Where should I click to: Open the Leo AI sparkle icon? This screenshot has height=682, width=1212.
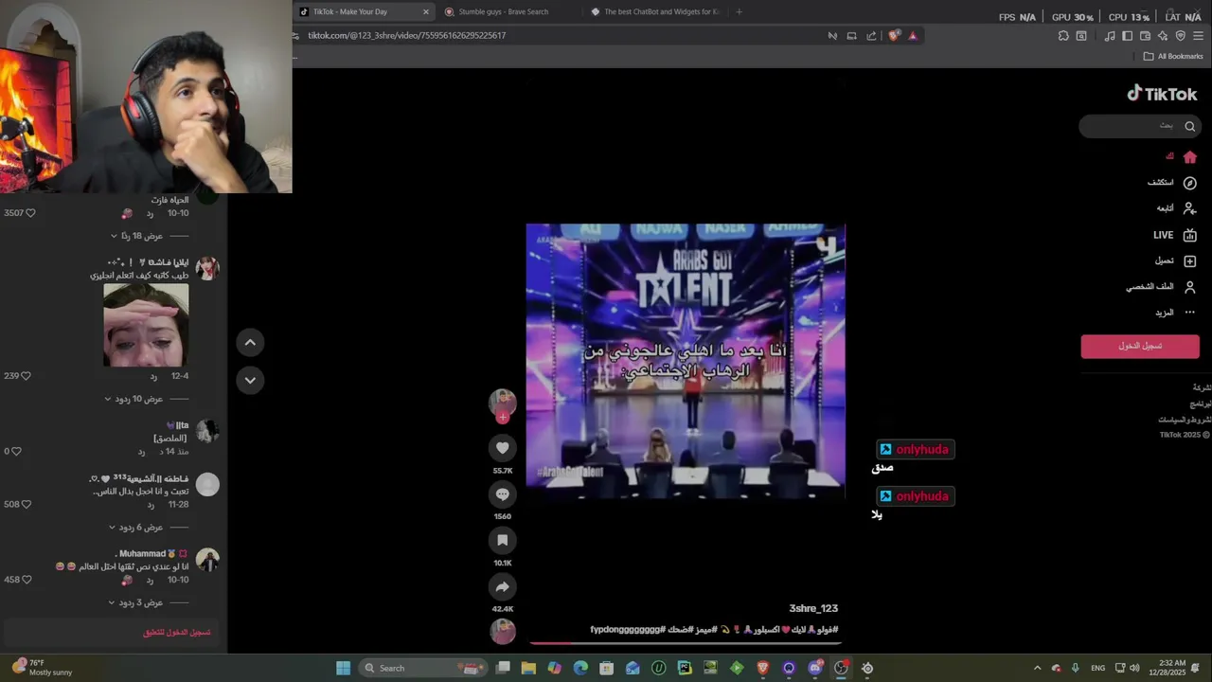pos(1163,35)
